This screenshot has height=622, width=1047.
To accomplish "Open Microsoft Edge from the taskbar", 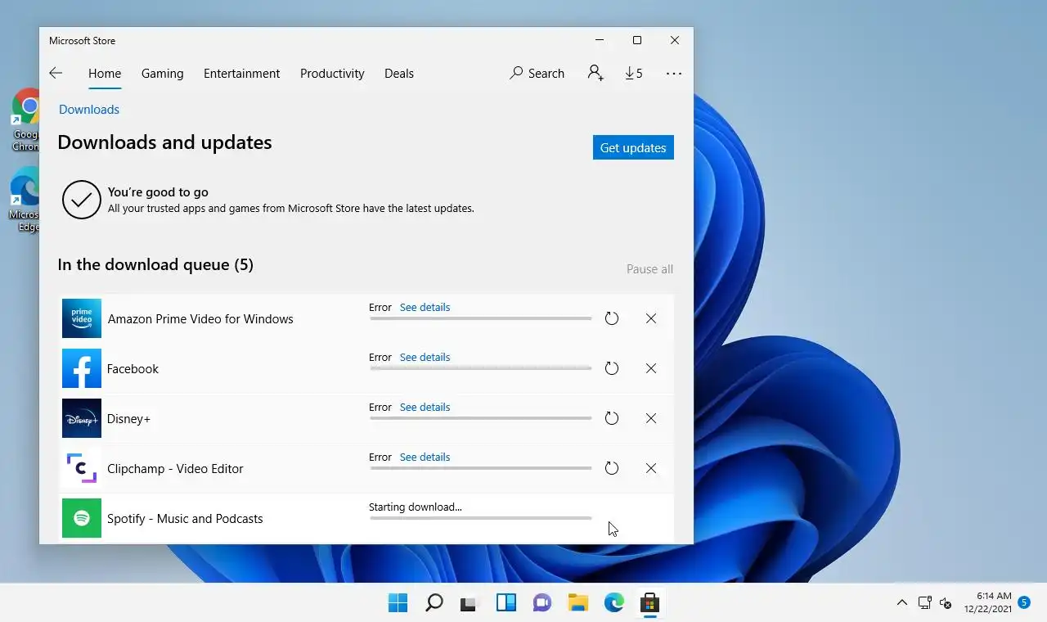I will point(613,603).
